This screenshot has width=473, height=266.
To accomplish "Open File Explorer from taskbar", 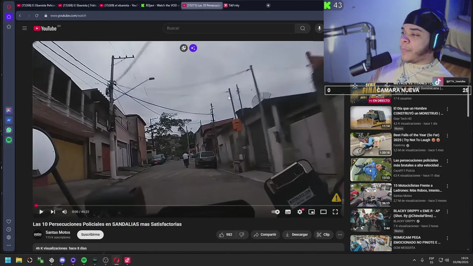I will pos(19,260).
